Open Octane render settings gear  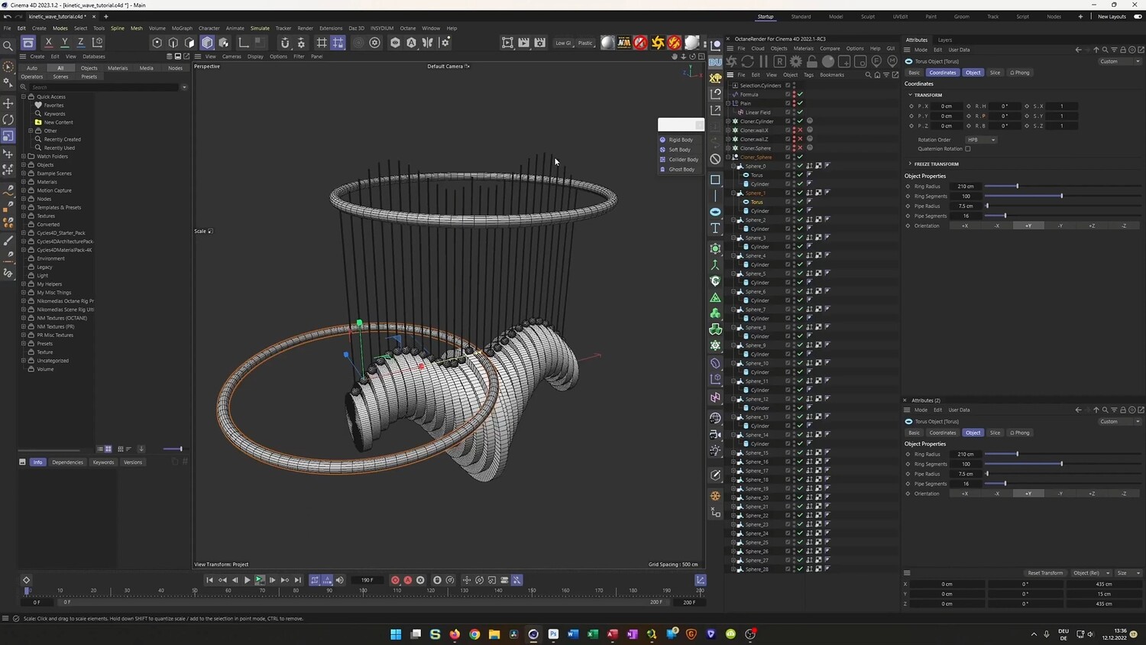796,61
